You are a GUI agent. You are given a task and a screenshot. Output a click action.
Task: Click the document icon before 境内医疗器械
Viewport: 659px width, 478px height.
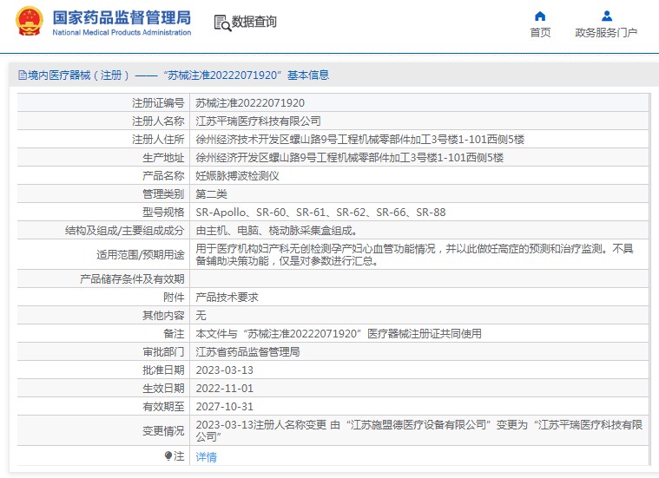pos(23,75)
